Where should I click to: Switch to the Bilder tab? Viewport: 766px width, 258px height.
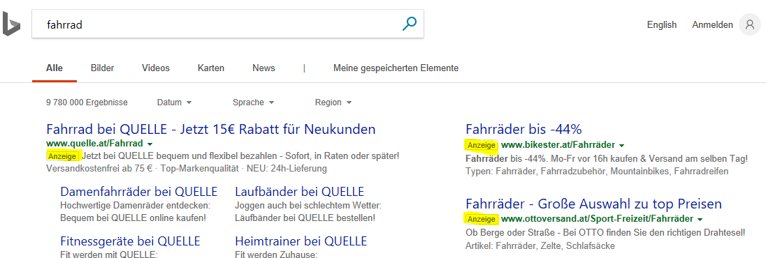pos(102,68)
